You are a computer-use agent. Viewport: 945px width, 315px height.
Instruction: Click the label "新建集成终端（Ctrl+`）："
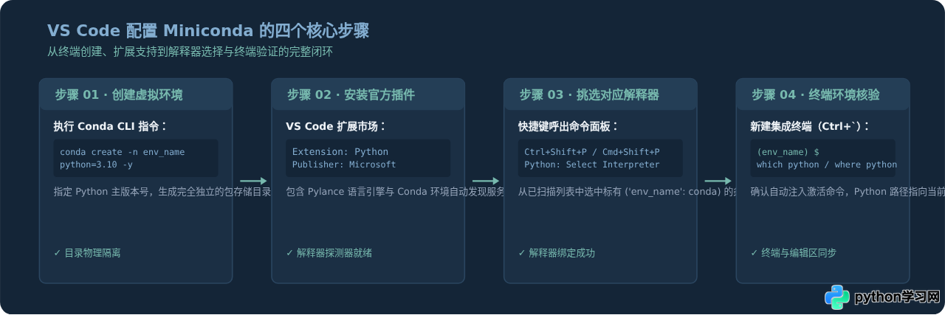click(x=811, y=126)
